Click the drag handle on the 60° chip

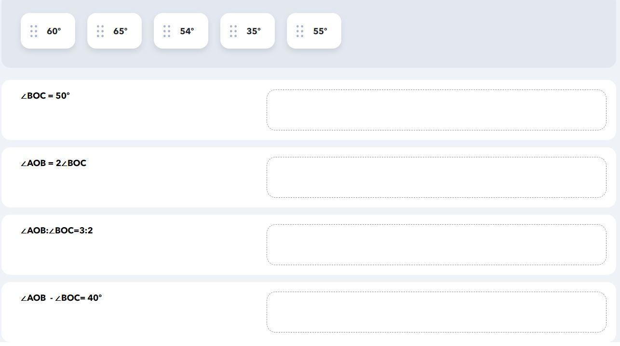pyautogui.click(x=34, y=31)
